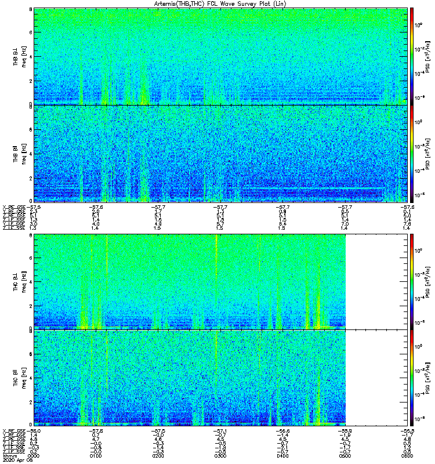Click the blank no-data area of THC B⊥ panel
Viewport: 435px width, 464px height.
click(x=376, y=281)
